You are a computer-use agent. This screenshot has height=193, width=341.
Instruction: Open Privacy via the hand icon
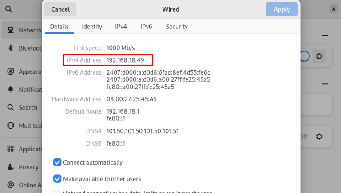click(11, 167)
